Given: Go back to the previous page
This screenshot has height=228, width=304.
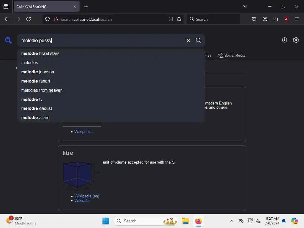Looking at the screenshot, I should (7, 19).
